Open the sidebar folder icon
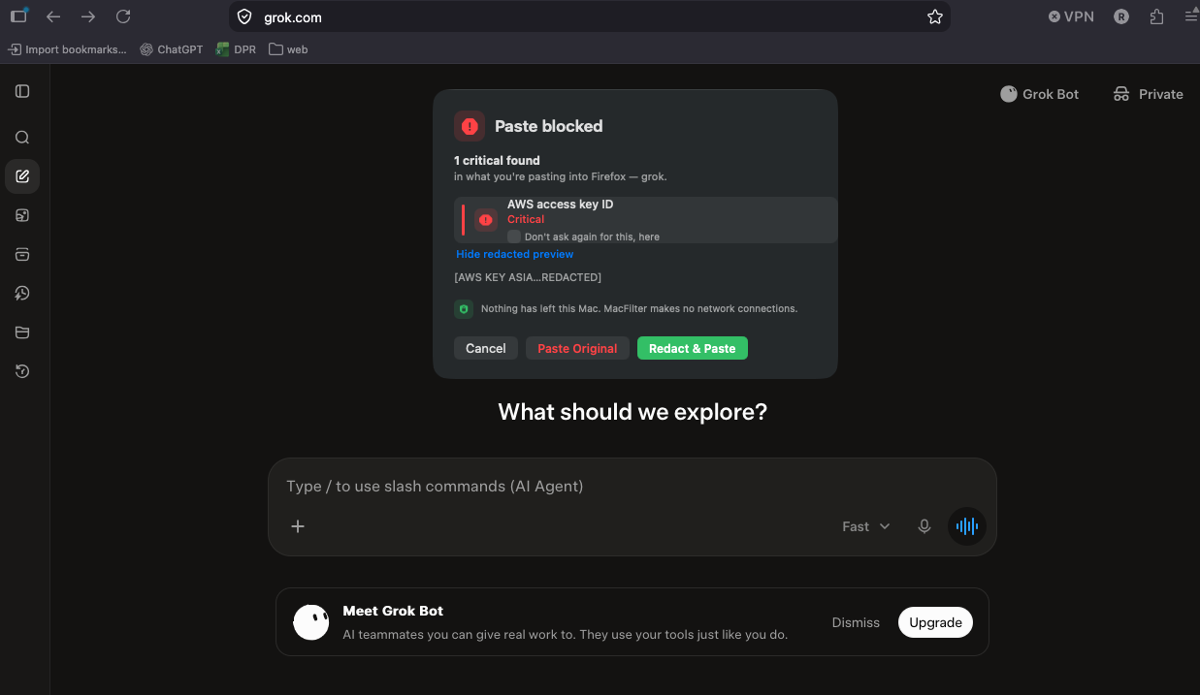Image resolution: width=1200 pixels, height=695 pixels. pyautogui.click(x=22, y=332)
